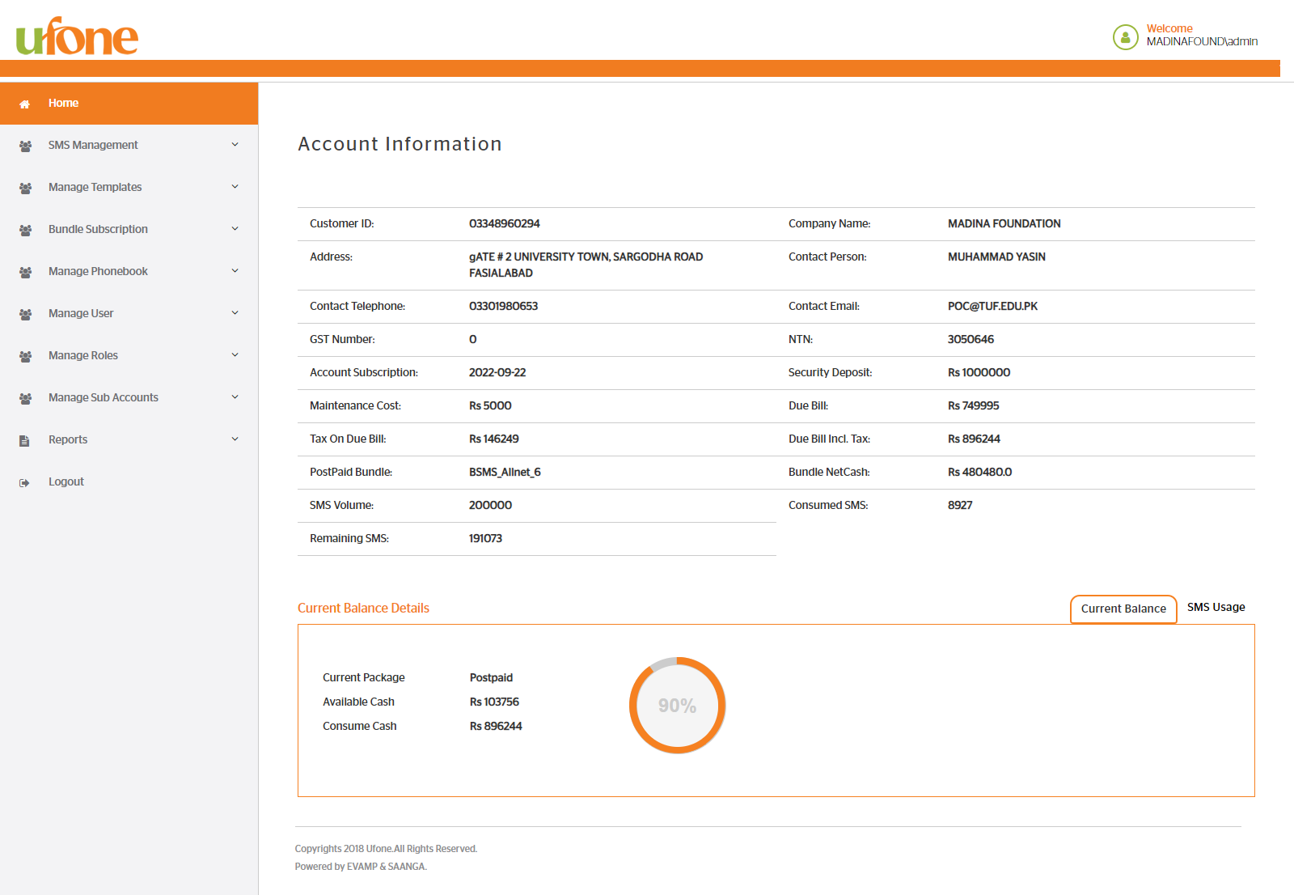This screenshot has height=895, width=1294.
Task: Click security deposit Rs 1000000
Action: (979, 373)
